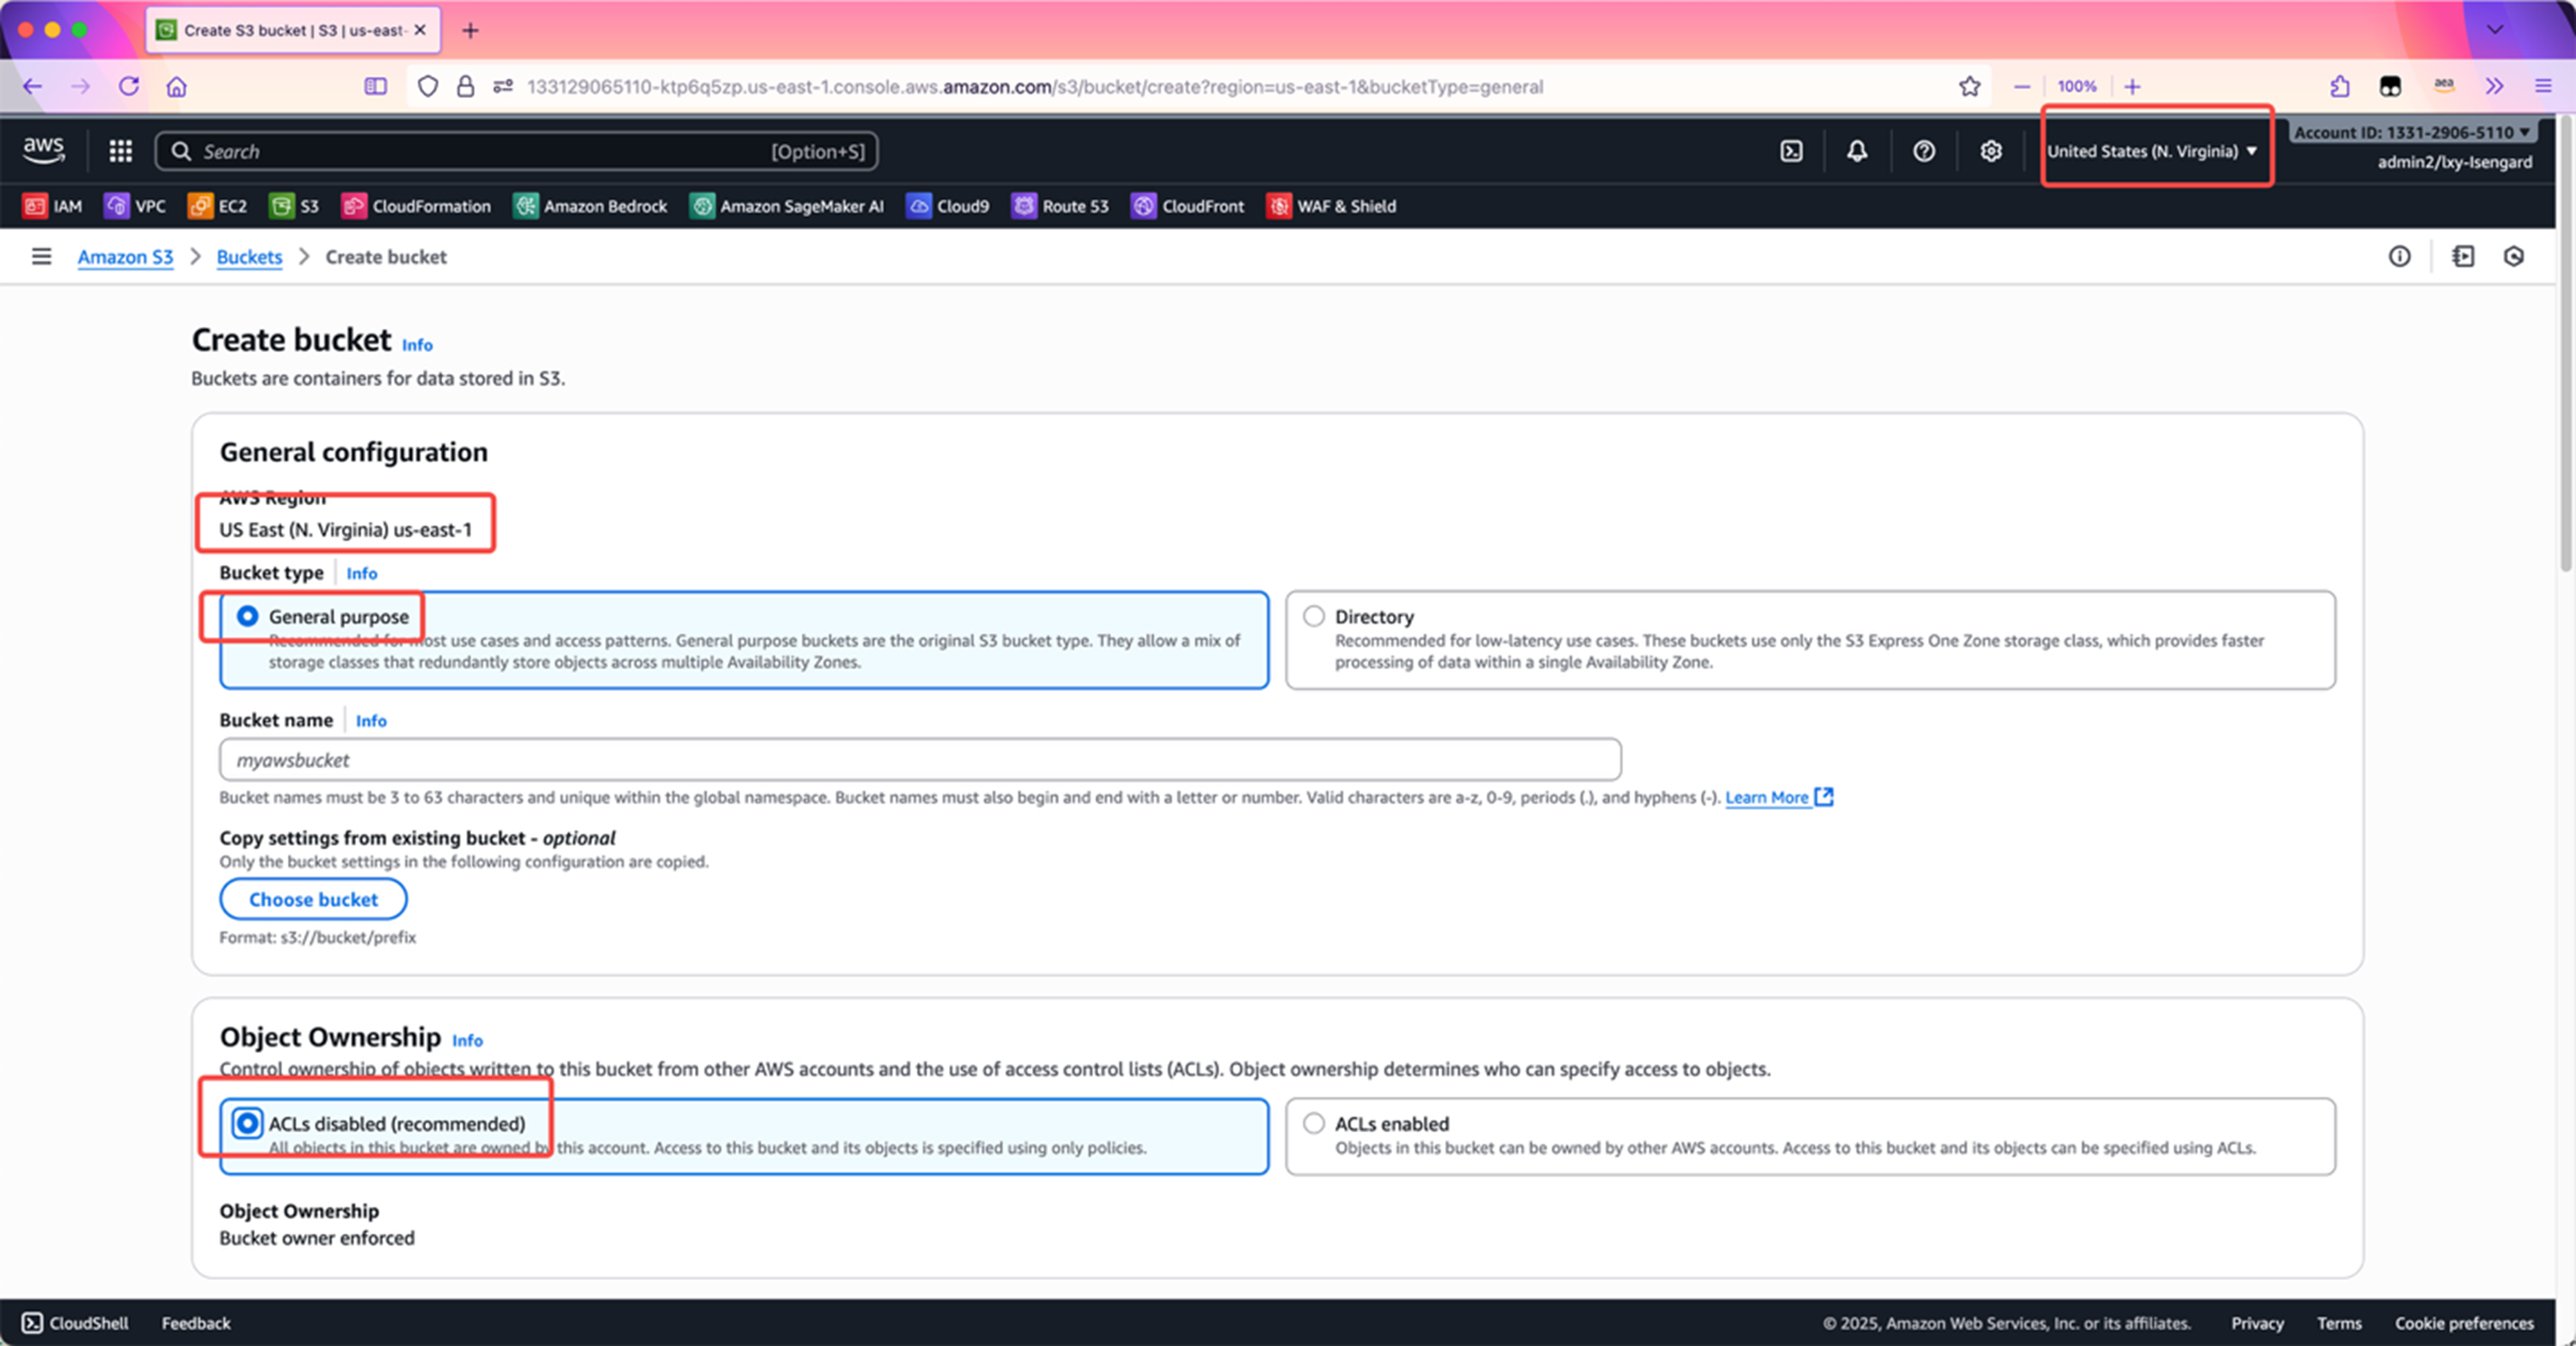This screenshot has width=2576, height=1346.
Task: Click the Bucket name input field
Action: (x=919, y=760)
